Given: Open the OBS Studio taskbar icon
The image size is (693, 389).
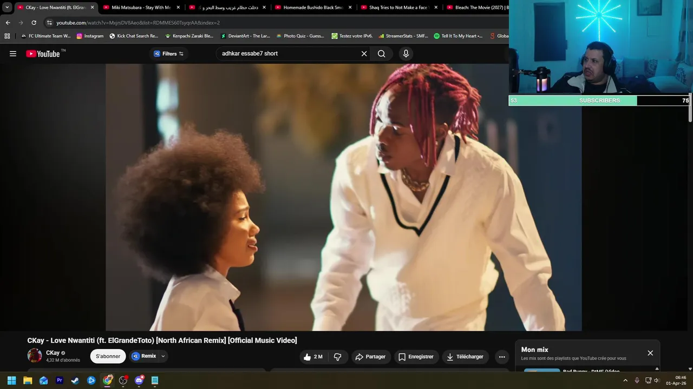Looking at the screenshot, I should point(123,380).
